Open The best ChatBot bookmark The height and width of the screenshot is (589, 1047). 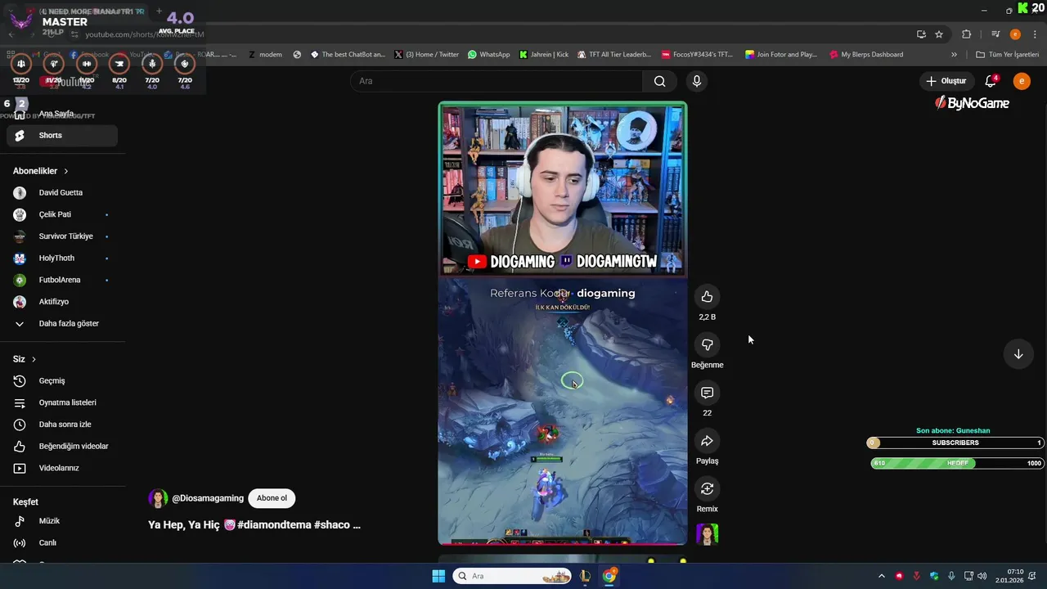click(347, 55)
